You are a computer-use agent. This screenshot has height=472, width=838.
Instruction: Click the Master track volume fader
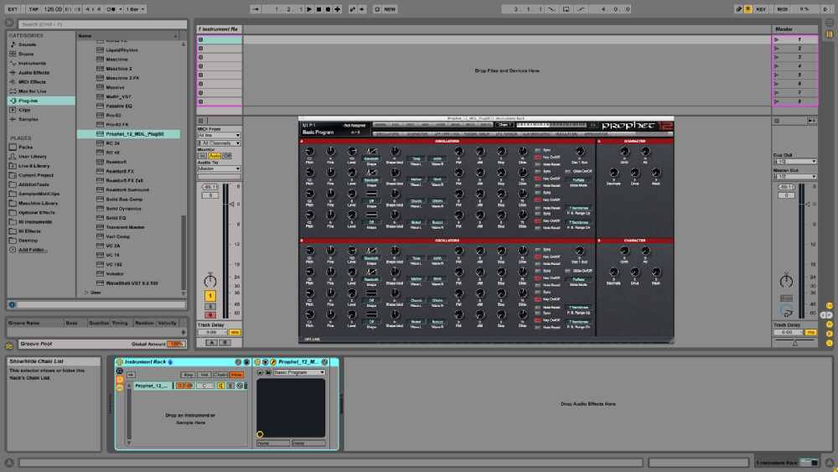pos(808,205)
